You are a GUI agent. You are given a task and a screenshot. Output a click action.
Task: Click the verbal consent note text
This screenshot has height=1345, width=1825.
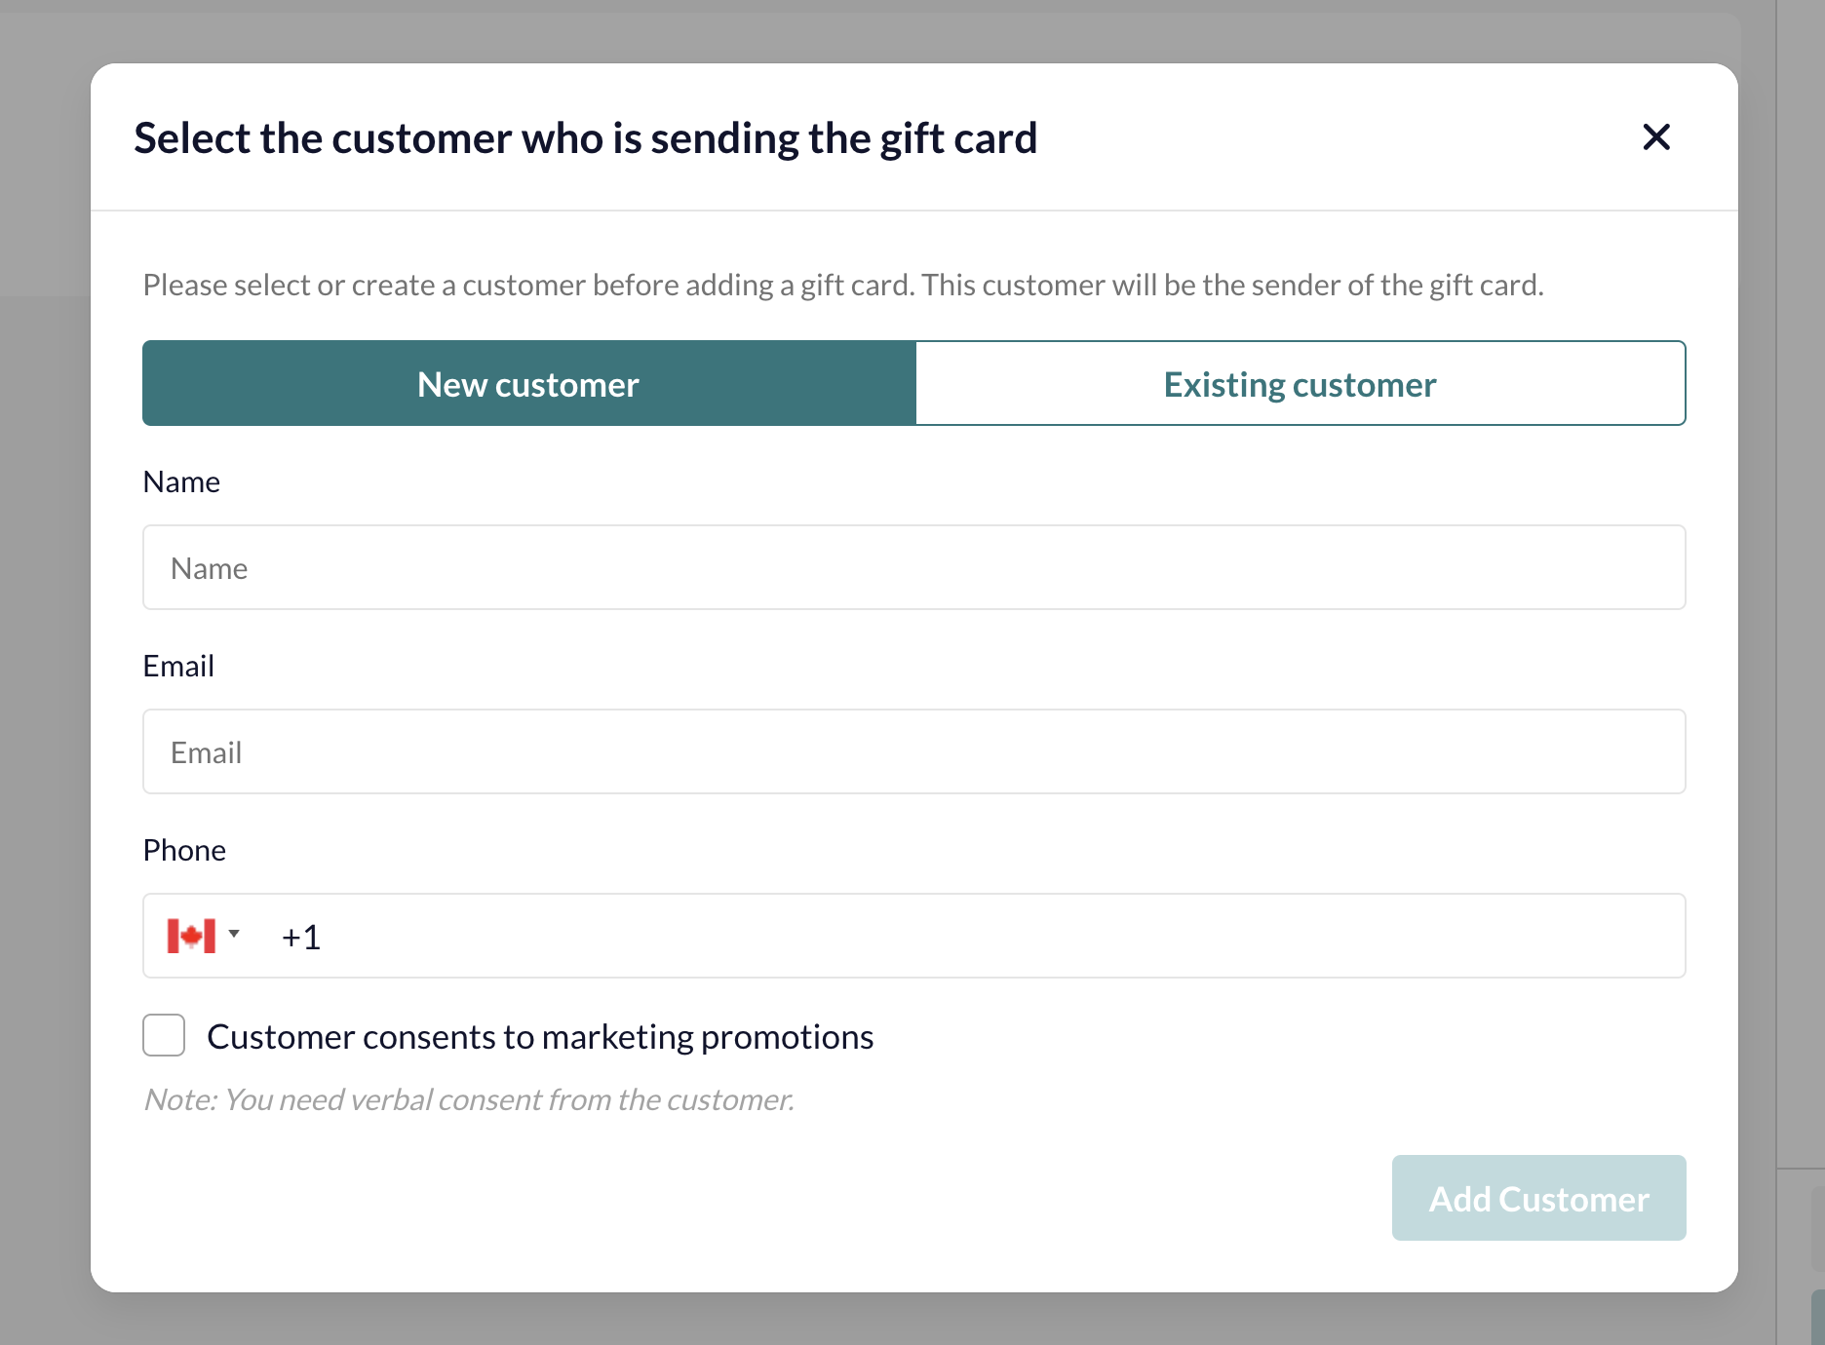pos(469,1100)
